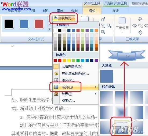Select 无填充颜色(N) menu item

click(76, 67)
